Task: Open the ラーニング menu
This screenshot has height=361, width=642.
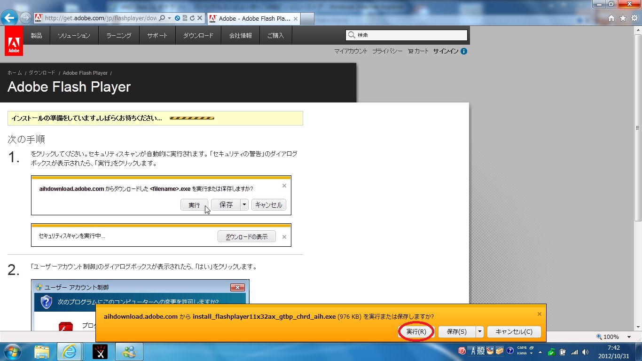Action: pyautogui.click(x=119, y=35)
